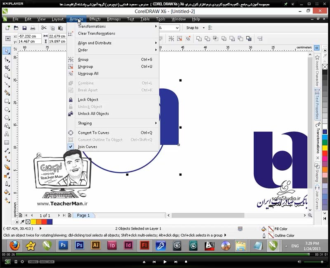Pick the yellow swatch in document palette
The width and height of the screenshot is (330, 268).
[33, 222]
